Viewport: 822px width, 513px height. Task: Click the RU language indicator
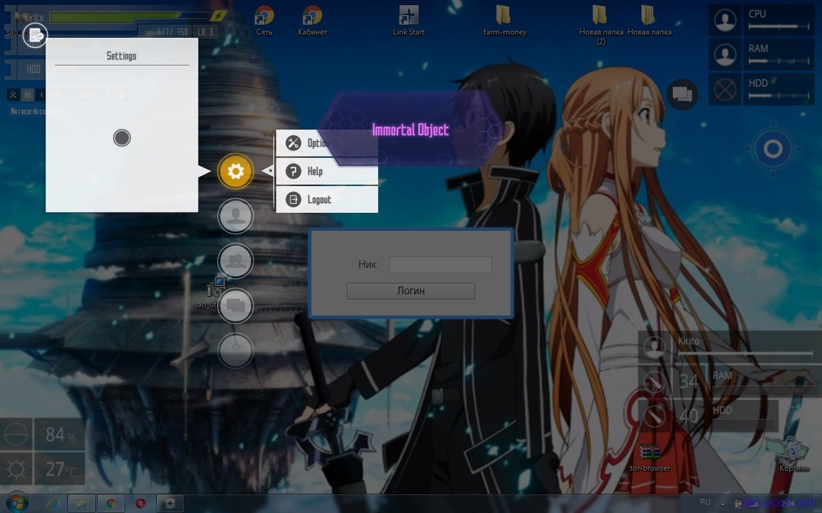click(705, 502)
